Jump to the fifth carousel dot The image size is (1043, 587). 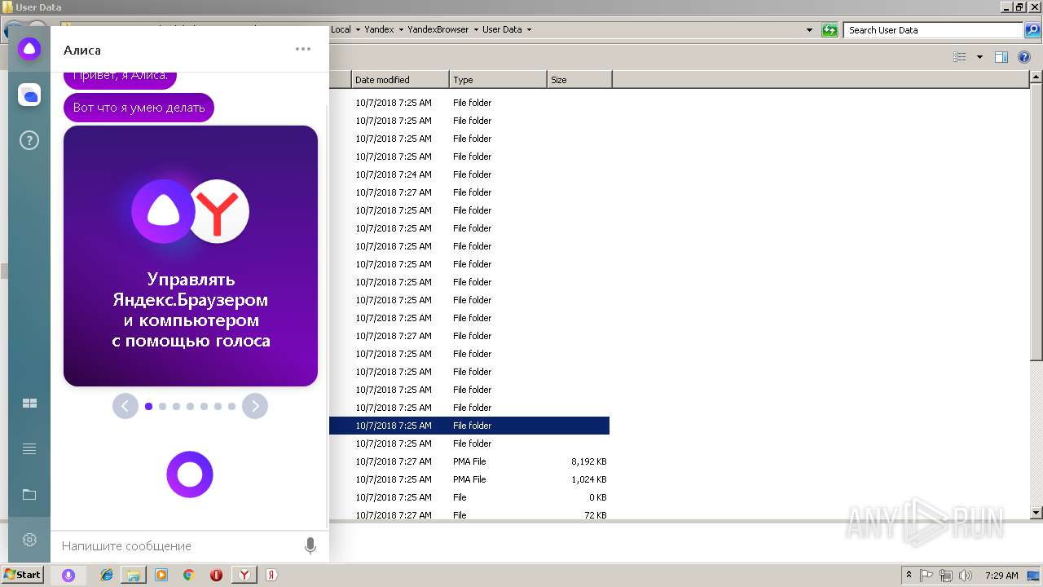click(204, 406)
